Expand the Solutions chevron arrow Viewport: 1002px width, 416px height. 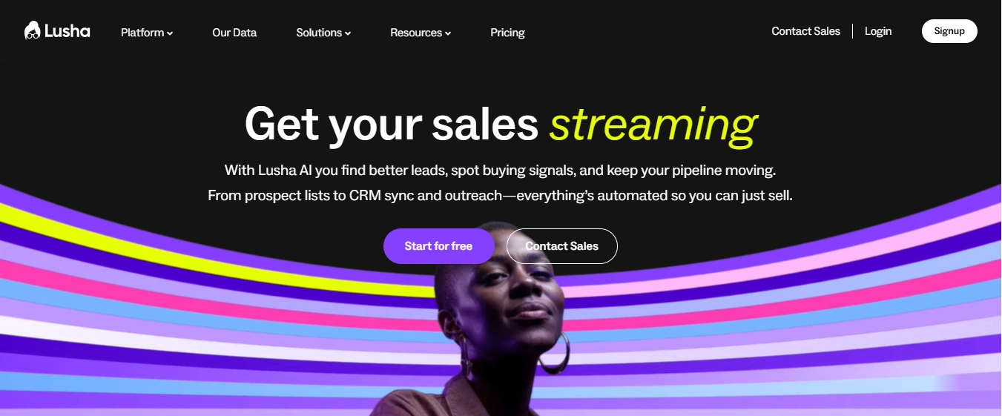point(348,33)
